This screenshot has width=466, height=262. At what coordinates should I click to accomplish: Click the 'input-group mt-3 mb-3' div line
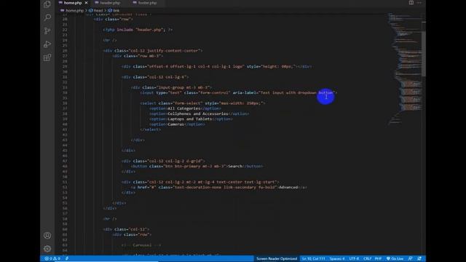click(171, 87)
